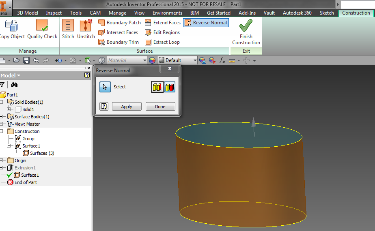Screen dimensions: 375x231
Task: Choose the Extract Loop command
Action: coord(162,42)
